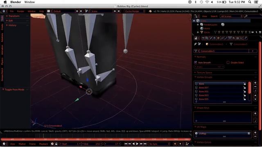Open the Constraints properties tab chain icon
Image resolution: width=262 pixels, height=147 pixels.
222,38
